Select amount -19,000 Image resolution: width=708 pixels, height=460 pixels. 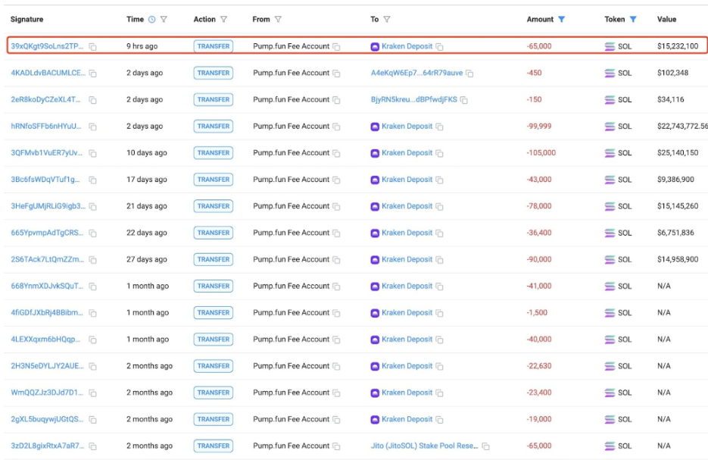tap(538, 419)
